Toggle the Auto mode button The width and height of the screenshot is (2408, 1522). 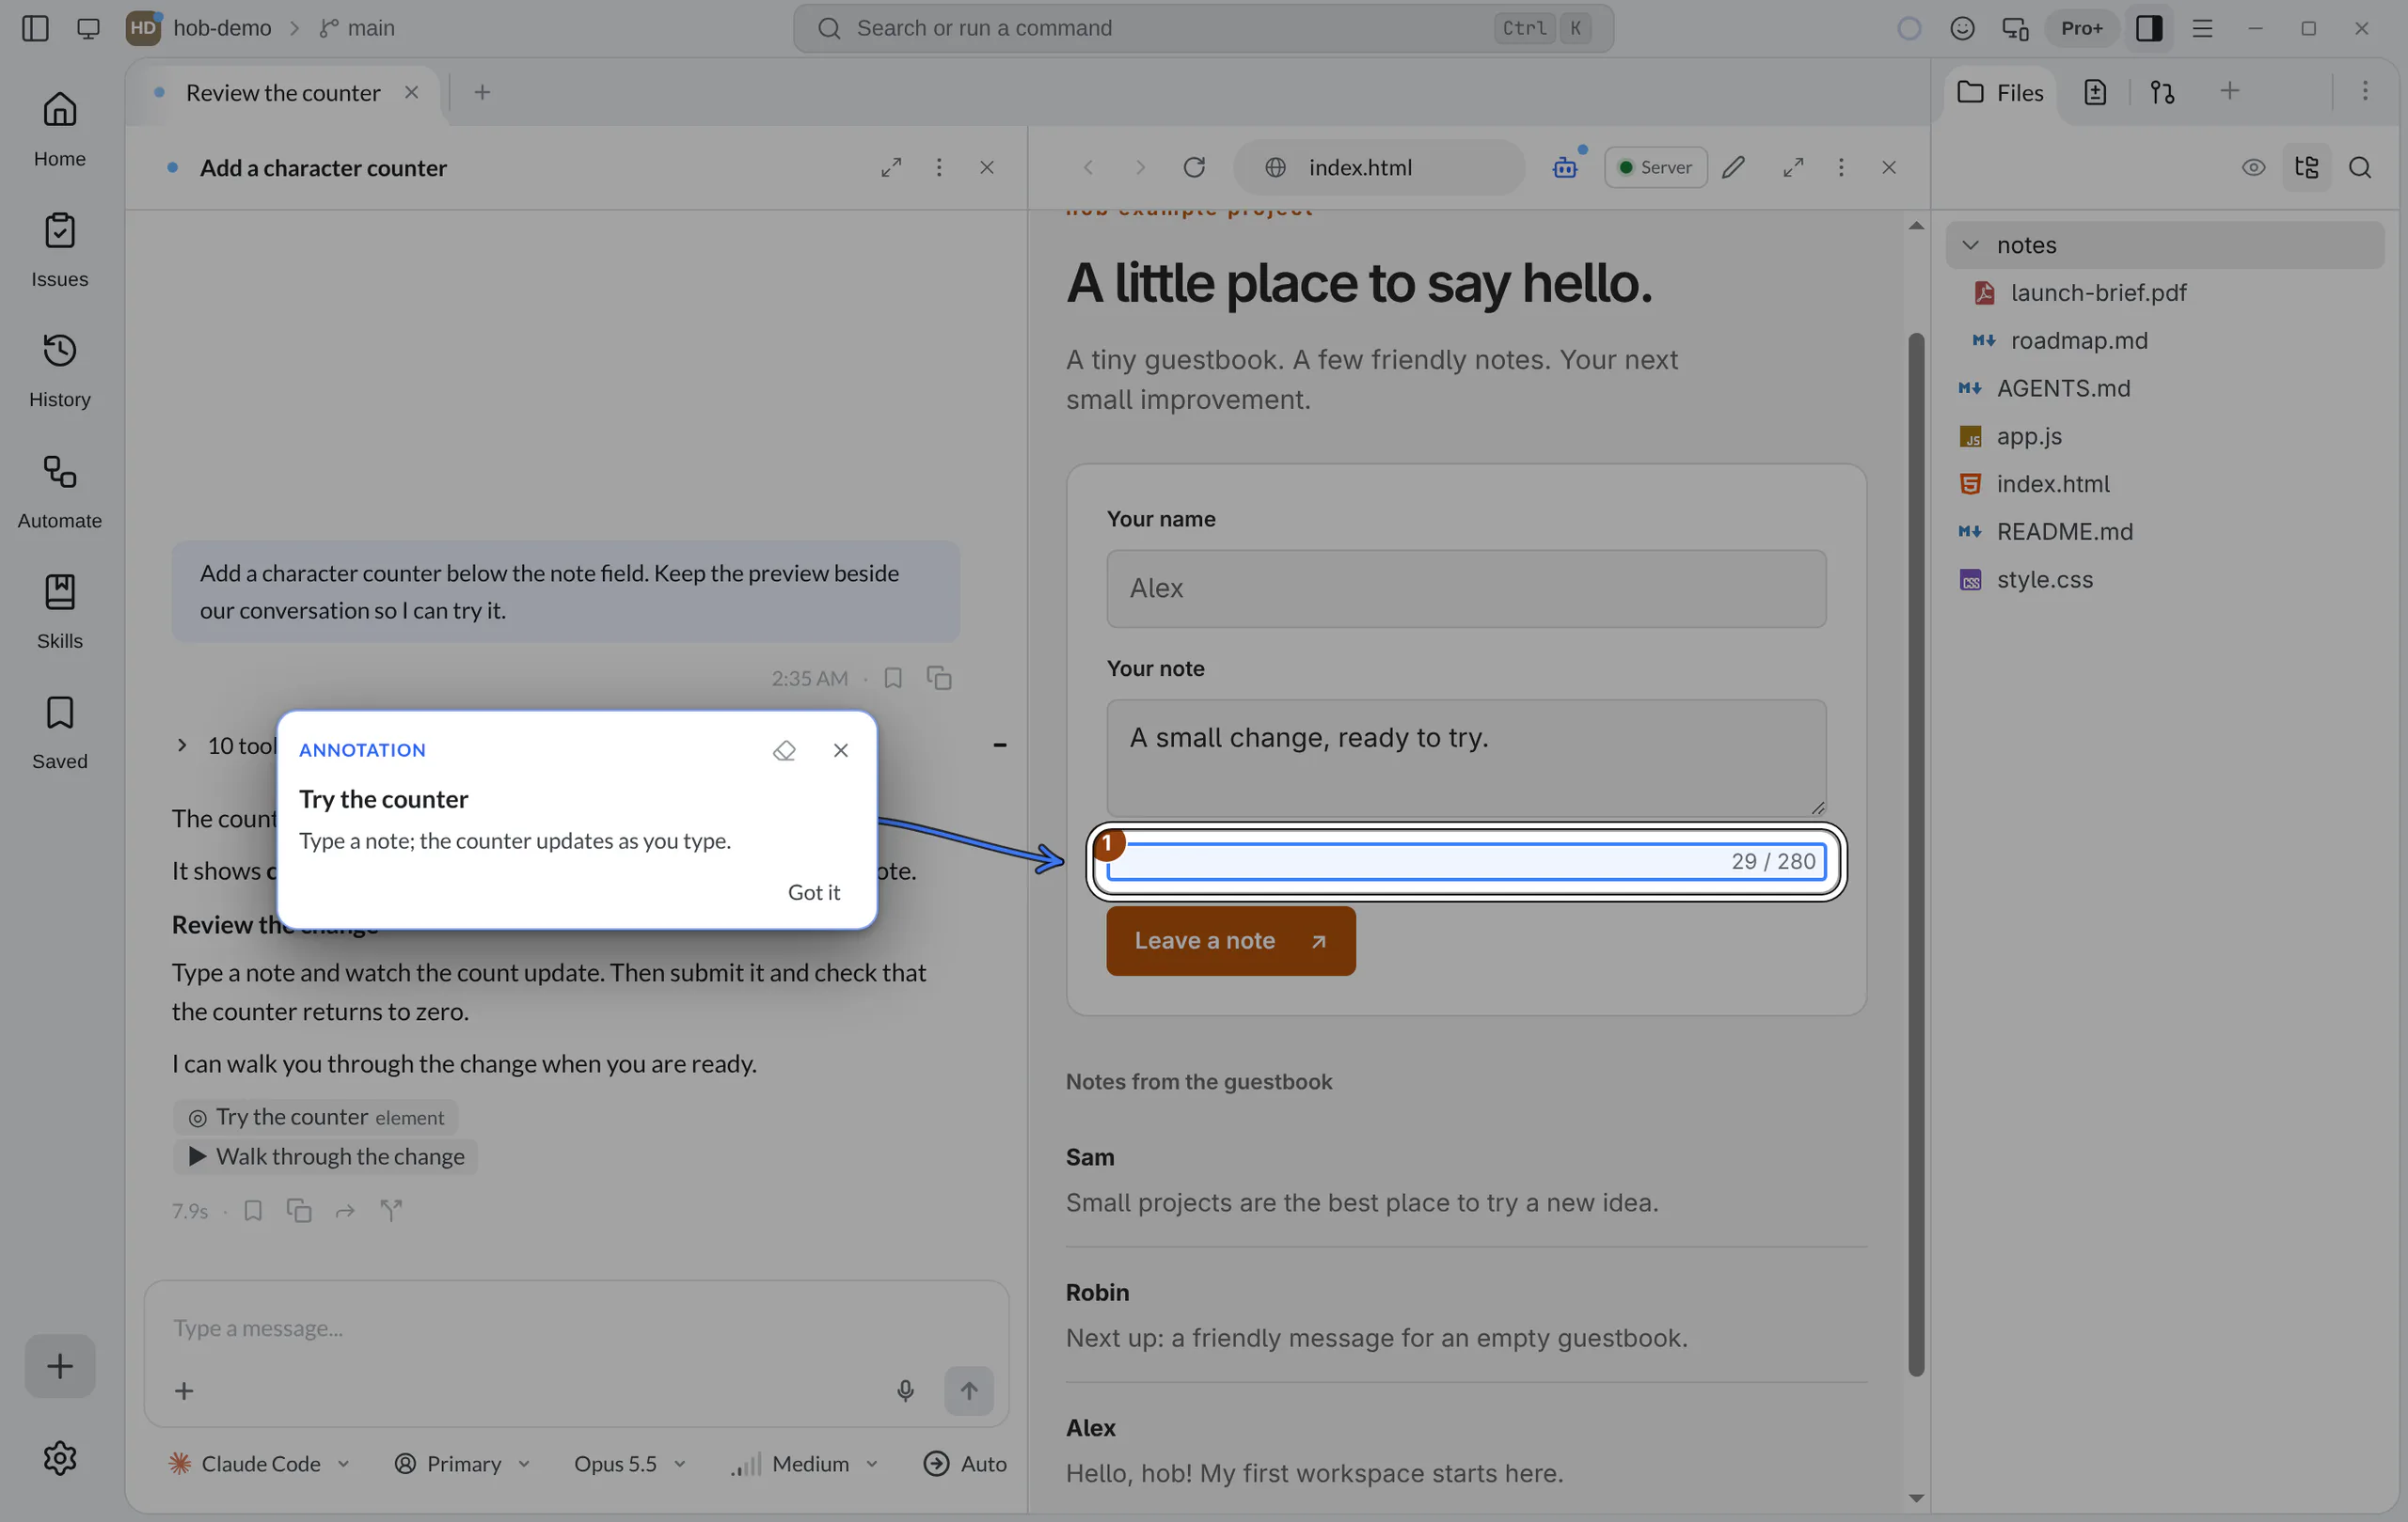(964, 1463)
